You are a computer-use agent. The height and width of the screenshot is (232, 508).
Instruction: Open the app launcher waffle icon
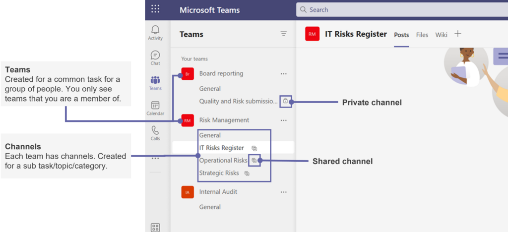click(155, 9)
